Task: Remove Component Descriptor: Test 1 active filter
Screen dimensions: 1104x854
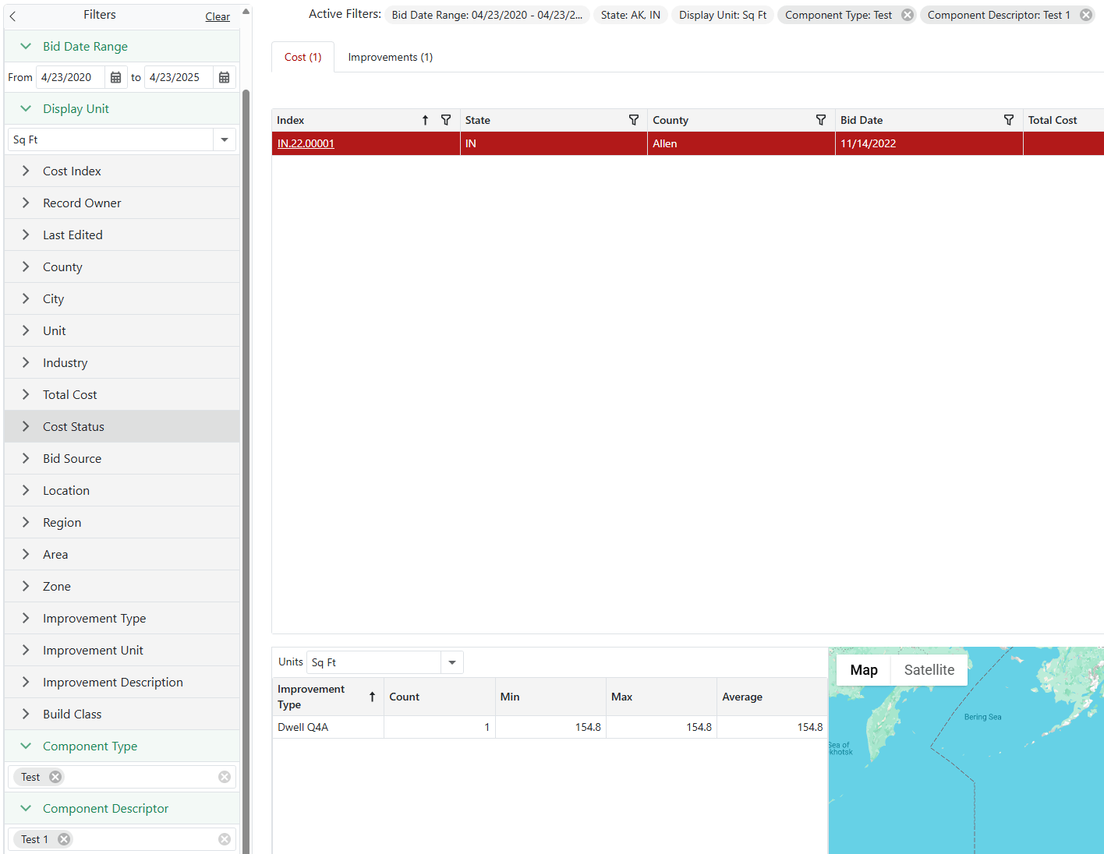Action: click(1085, 15)
